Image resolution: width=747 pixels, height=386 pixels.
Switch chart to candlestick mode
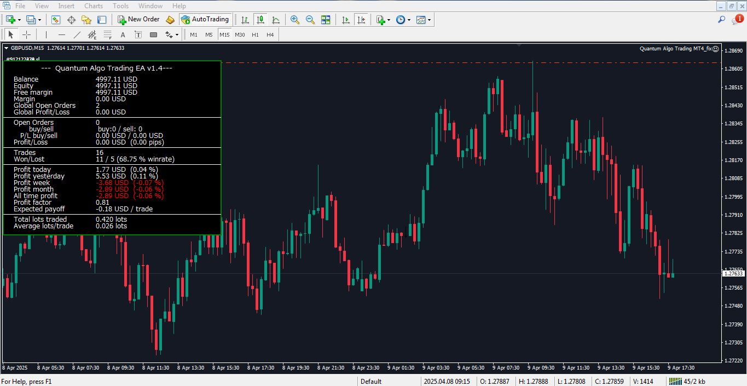click(260, 20)
